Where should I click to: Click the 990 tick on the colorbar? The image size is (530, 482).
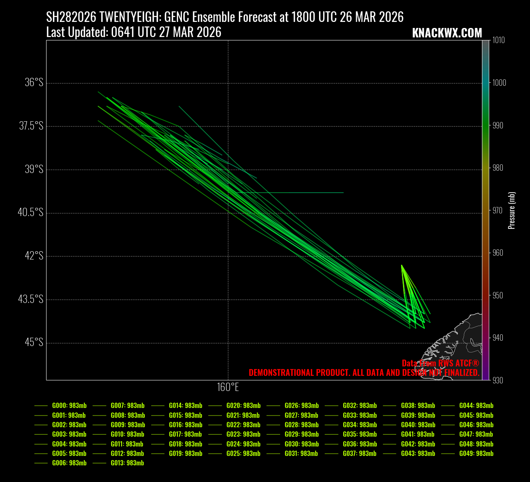click(x=498, y=125)
